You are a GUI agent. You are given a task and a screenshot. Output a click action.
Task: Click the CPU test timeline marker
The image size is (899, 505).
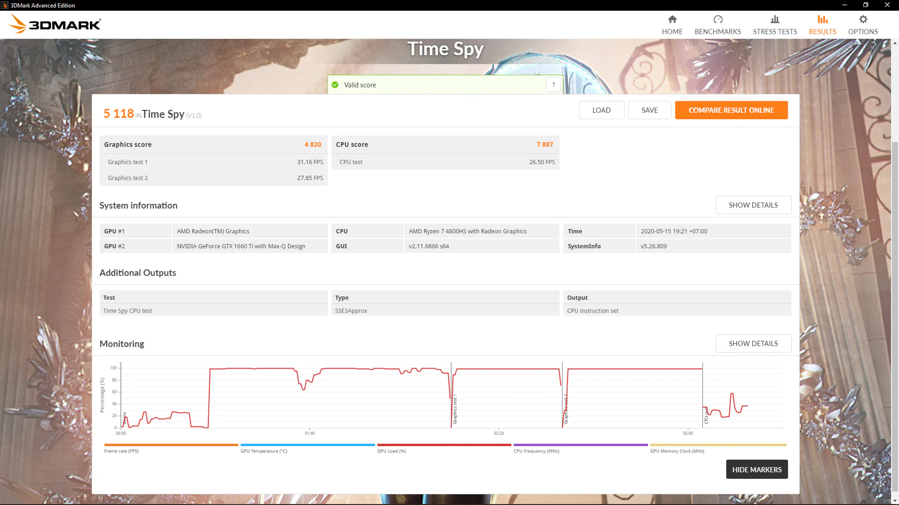tap(706, 415)
